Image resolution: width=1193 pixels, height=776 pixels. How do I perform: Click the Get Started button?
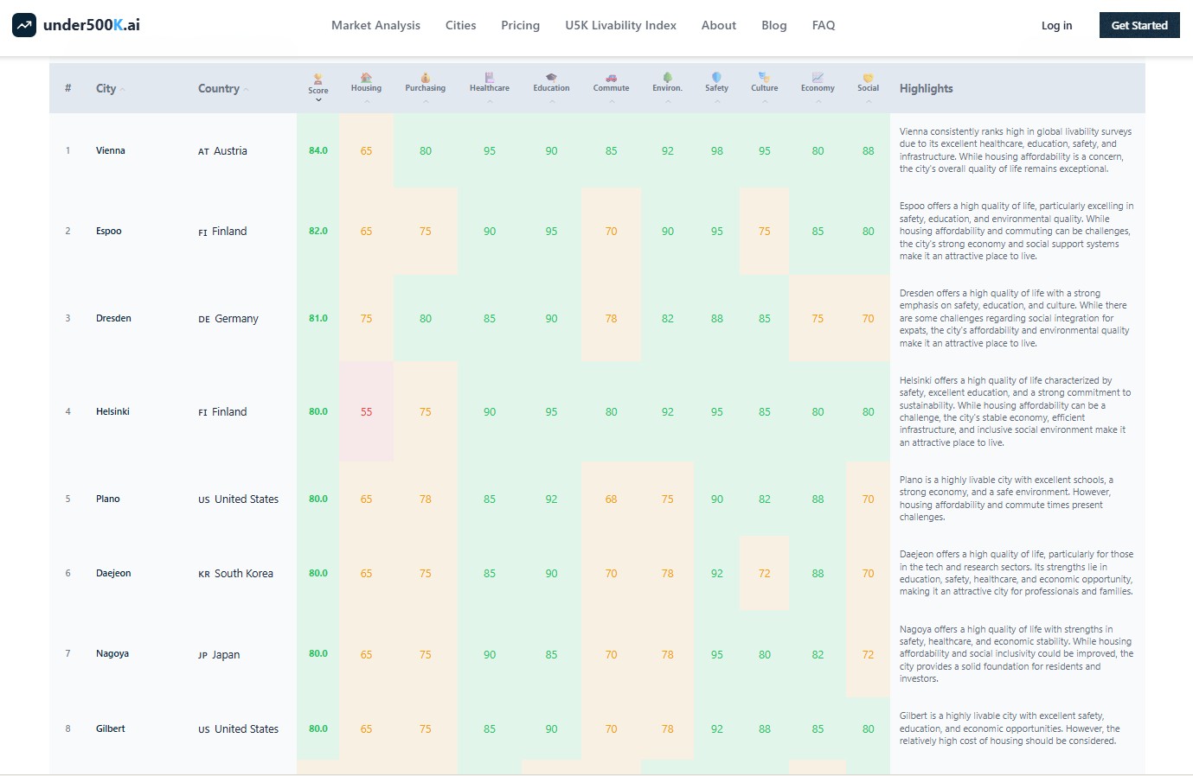pos(1139,25)
